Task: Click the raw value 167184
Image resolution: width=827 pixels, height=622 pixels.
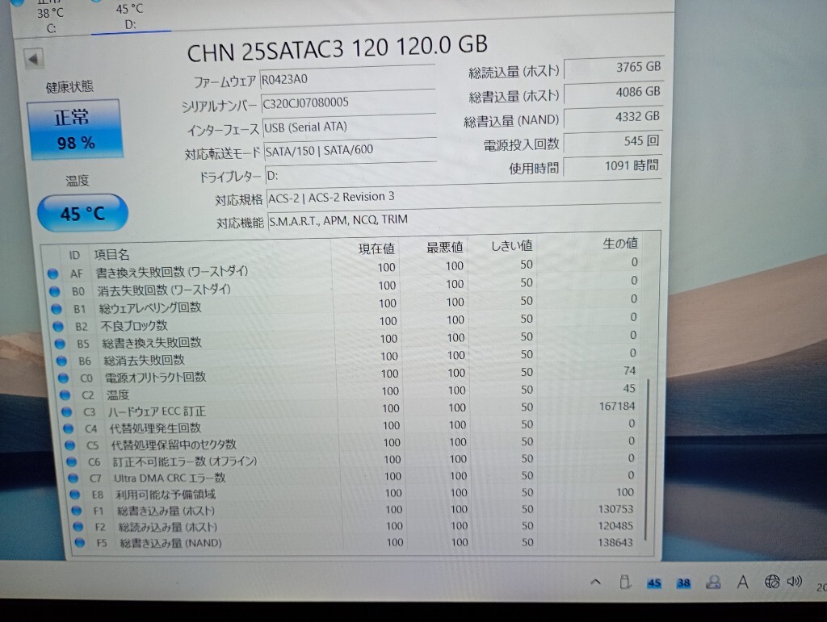Action: tap(616, 406)
